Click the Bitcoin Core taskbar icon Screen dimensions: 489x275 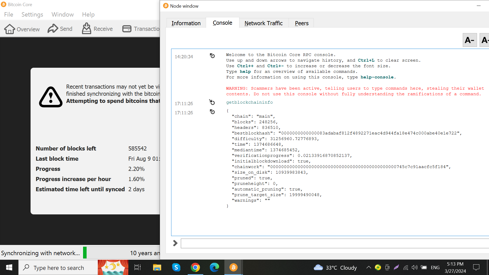tap(234, 267)
